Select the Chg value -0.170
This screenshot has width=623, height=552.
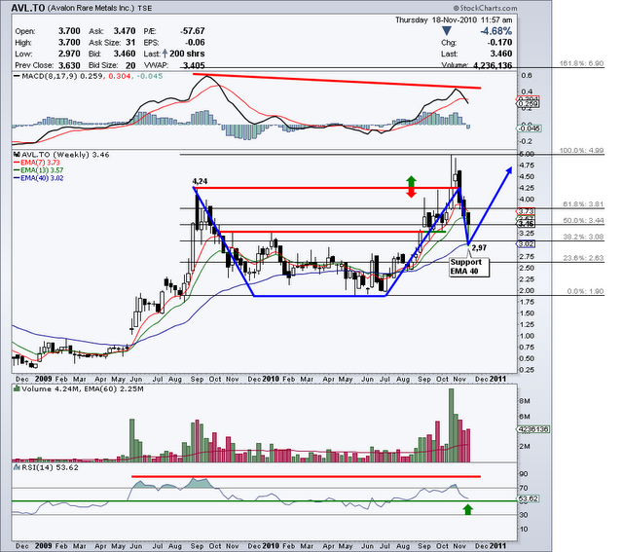[499, 42]
